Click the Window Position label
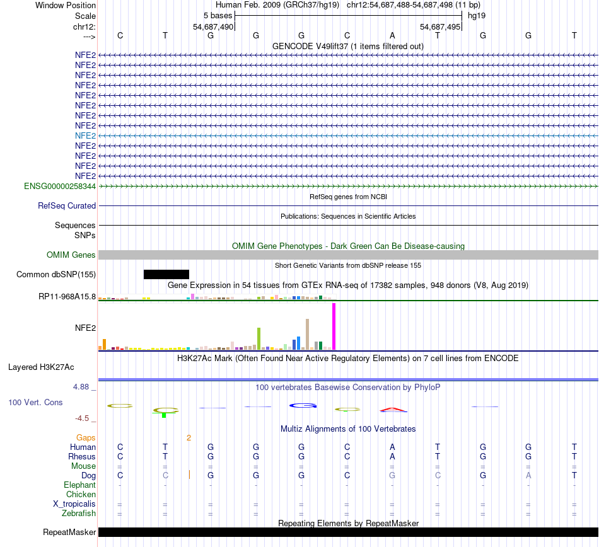 (x=66, y=5)
